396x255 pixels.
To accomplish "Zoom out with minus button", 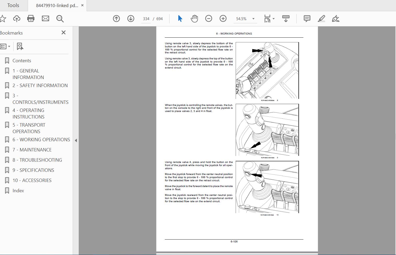I will tap(209, 19).
